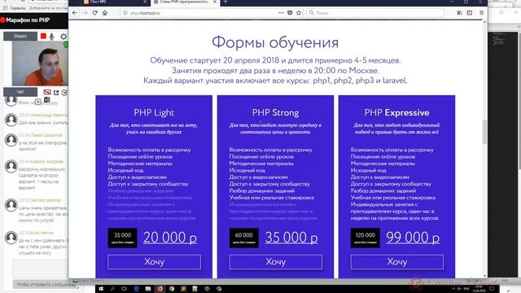Click the Firefox taskbar icon

160,289
